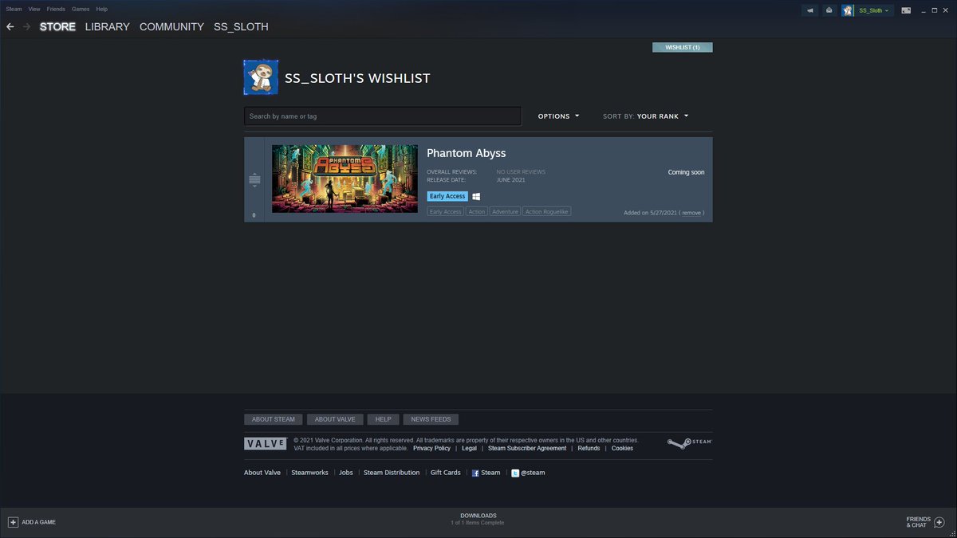Click the News Feeds button
Image resolution: width=957 pixels, height=538 pixels.
pyautogui.click(x=431, y=419)
